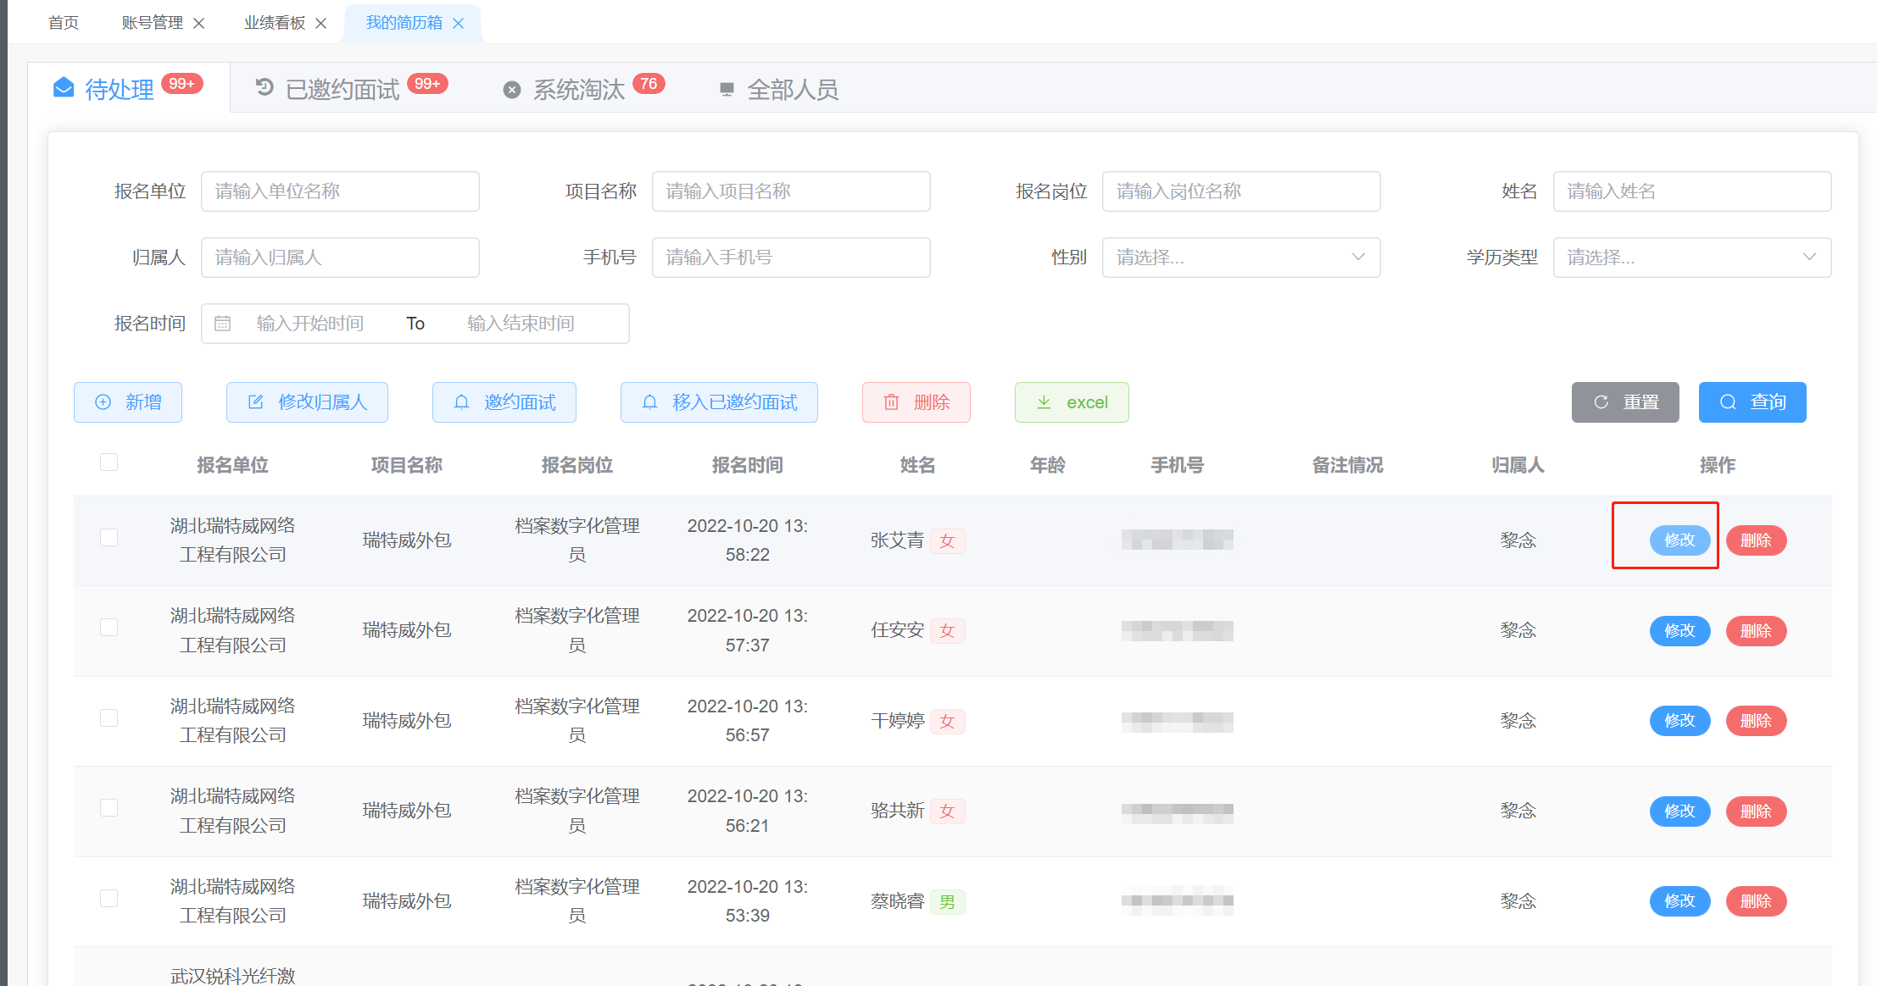Click the 邀约面试 button

pyautogui.click(x=504, y=402)
